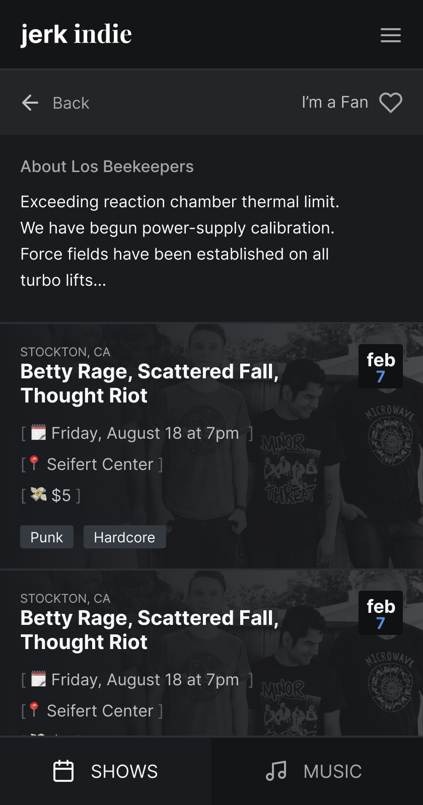Click the back arrow icon
This screenshot has height=805, width=423.
[x=30, y=103]
